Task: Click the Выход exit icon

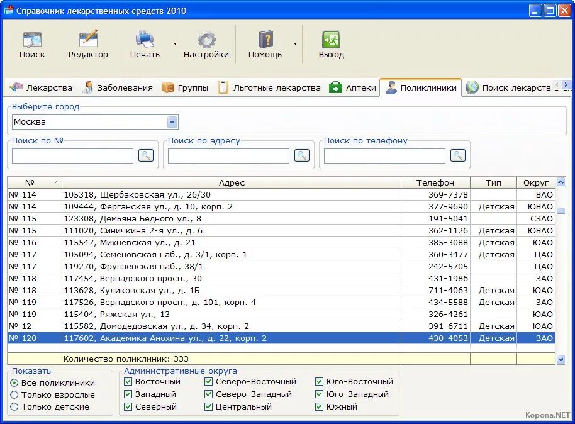Action: 331,40
